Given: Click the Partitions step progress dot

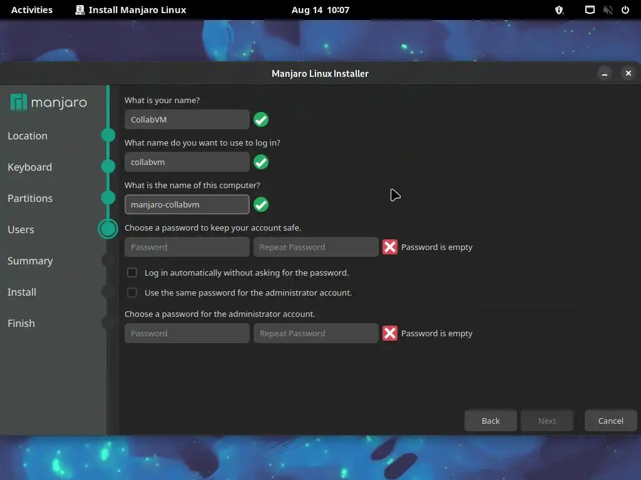Looking at the screenshot, I should point(108,197).
